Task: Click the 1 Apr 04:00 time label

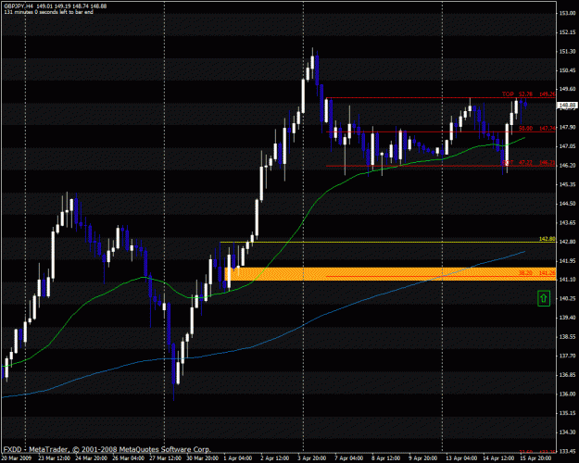Action: pyautogui.click(x=238, y=458)
